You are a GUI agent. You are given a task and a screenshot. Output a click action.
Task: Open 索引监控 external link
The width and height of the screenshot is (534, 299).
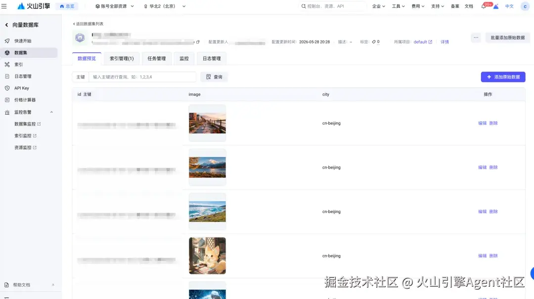[x=25, y=135]
